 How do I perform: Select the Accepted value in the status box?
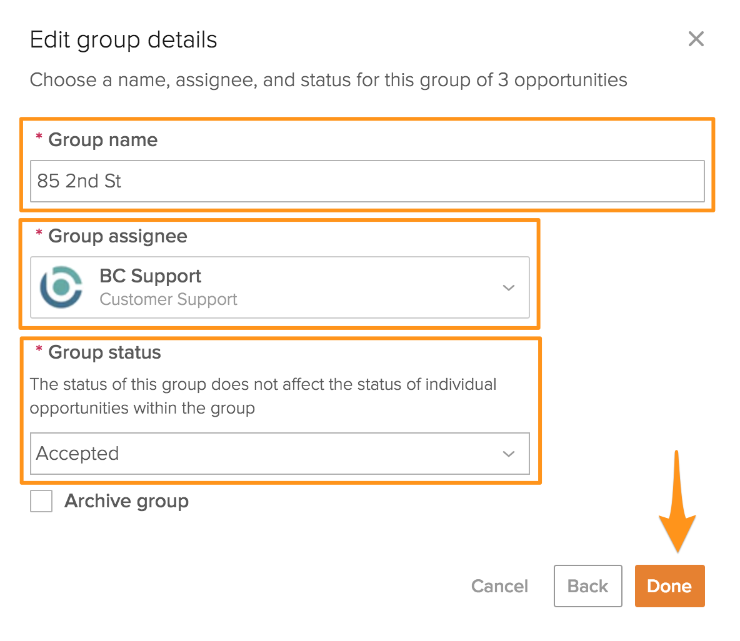pyautogui.click(x=78, y=454)
